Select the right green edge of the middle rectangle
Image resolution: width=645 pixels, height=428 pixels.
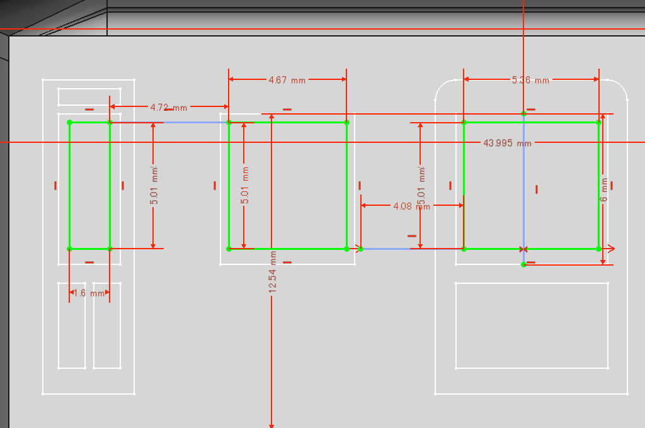click(347, 186)
